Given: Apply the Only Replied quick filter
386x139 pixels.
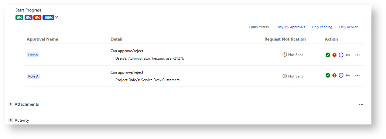Looking at the screenshot, I should [349, 27].
